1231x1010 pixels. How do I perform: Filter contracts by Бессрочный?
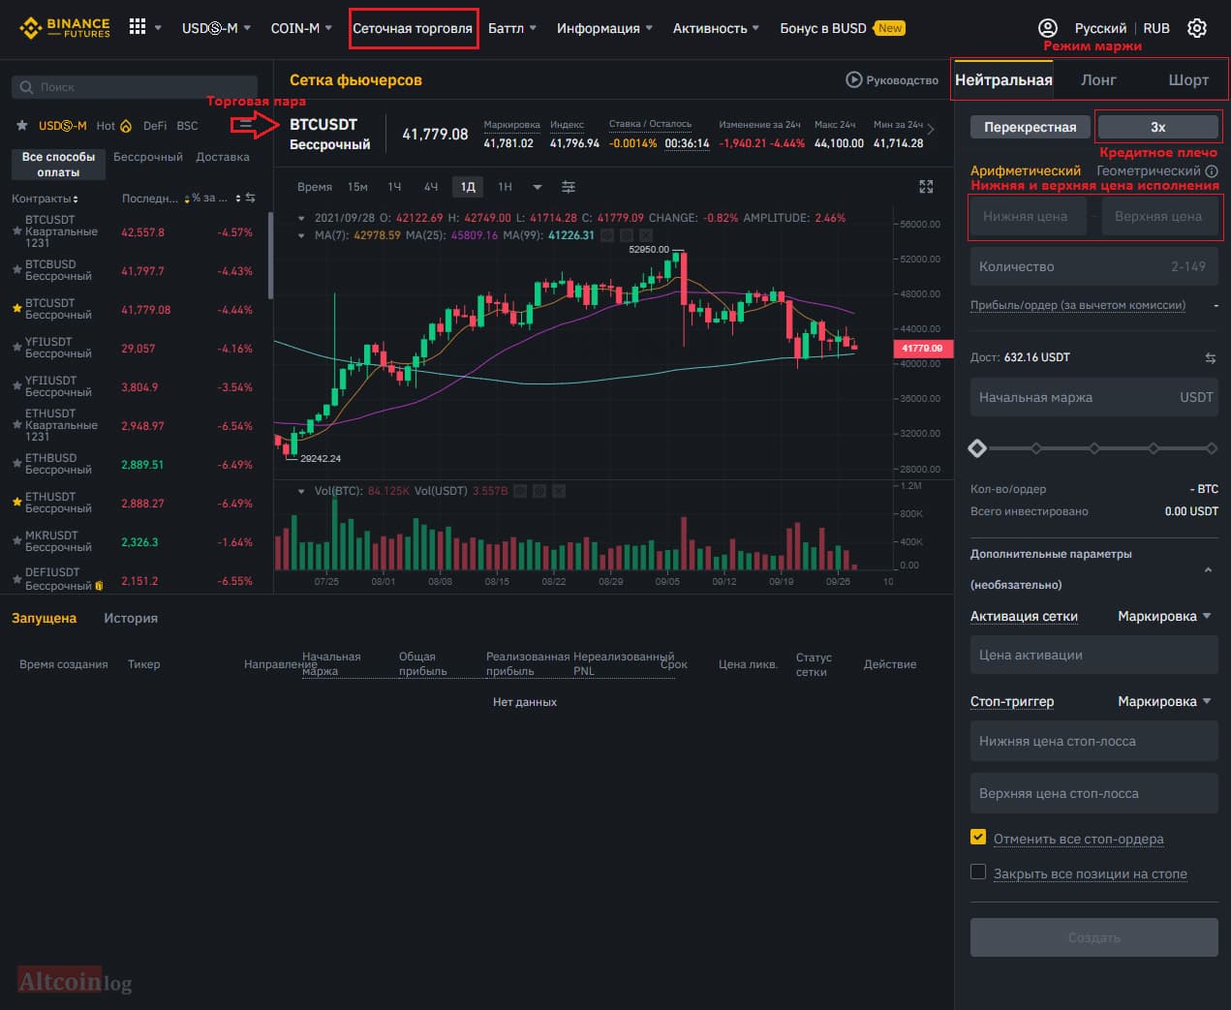point(148,157)
